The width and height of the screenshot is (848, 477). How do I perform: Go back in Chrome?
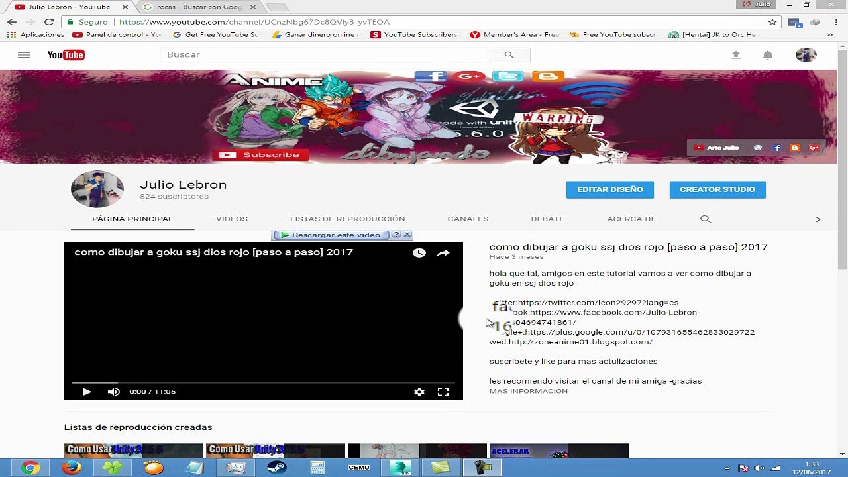(x=12, y=22)
